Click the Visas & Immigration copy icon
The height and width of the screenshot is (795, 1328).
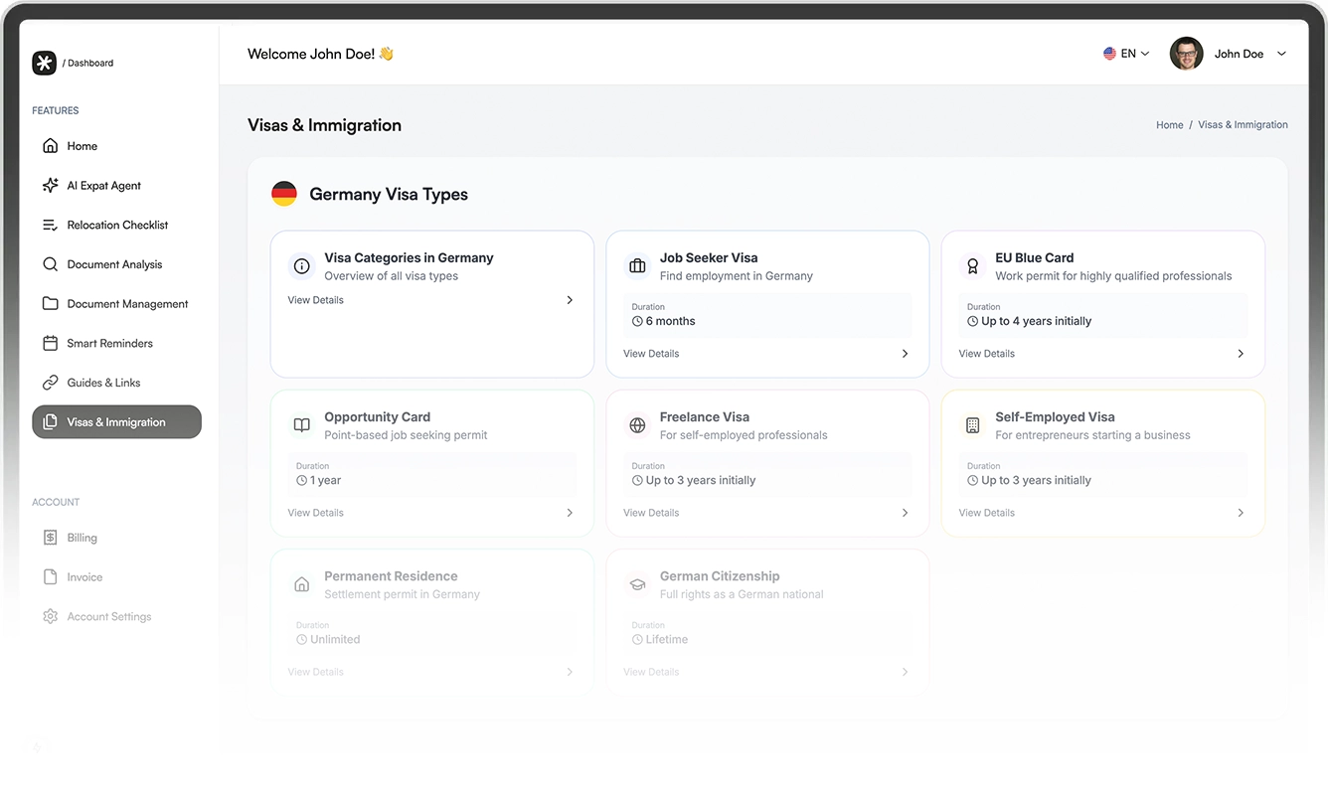[x=50, y=422]
